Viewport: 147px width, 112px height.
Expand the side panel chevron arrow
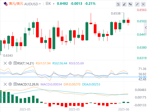pos(145,28)
